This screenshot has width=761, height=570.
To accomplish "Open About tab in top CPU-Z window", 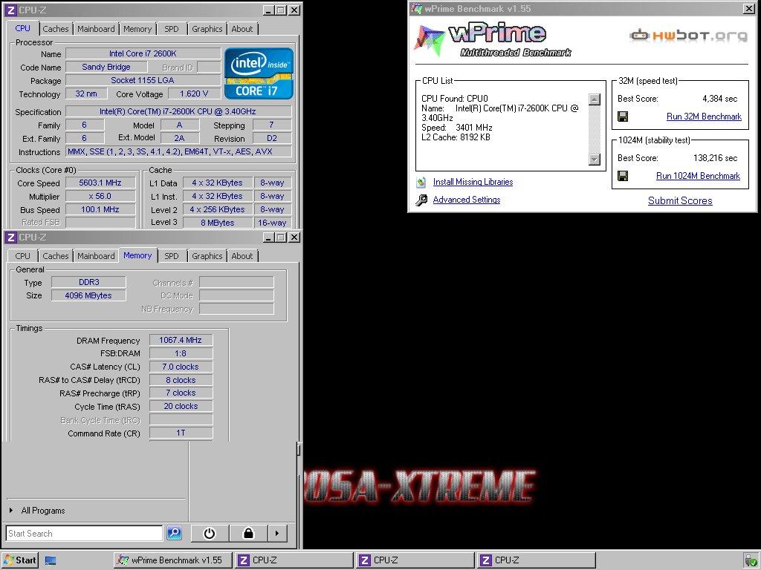I will [242, 29].
